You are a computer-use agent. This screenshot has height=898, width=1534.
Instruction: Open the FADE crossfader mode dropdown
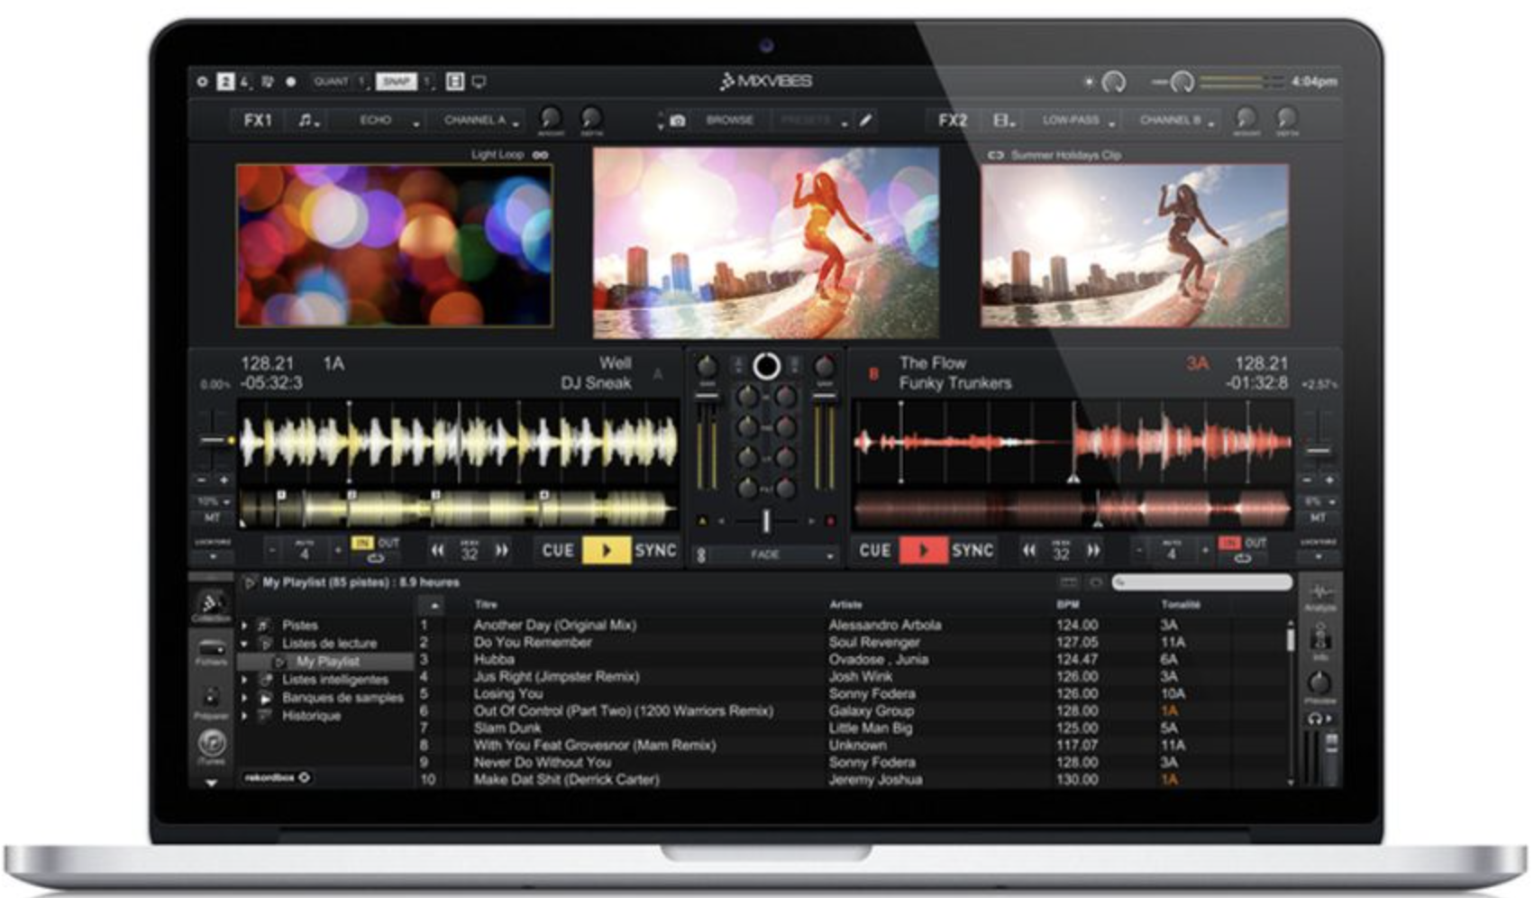(x=773, y=554)
